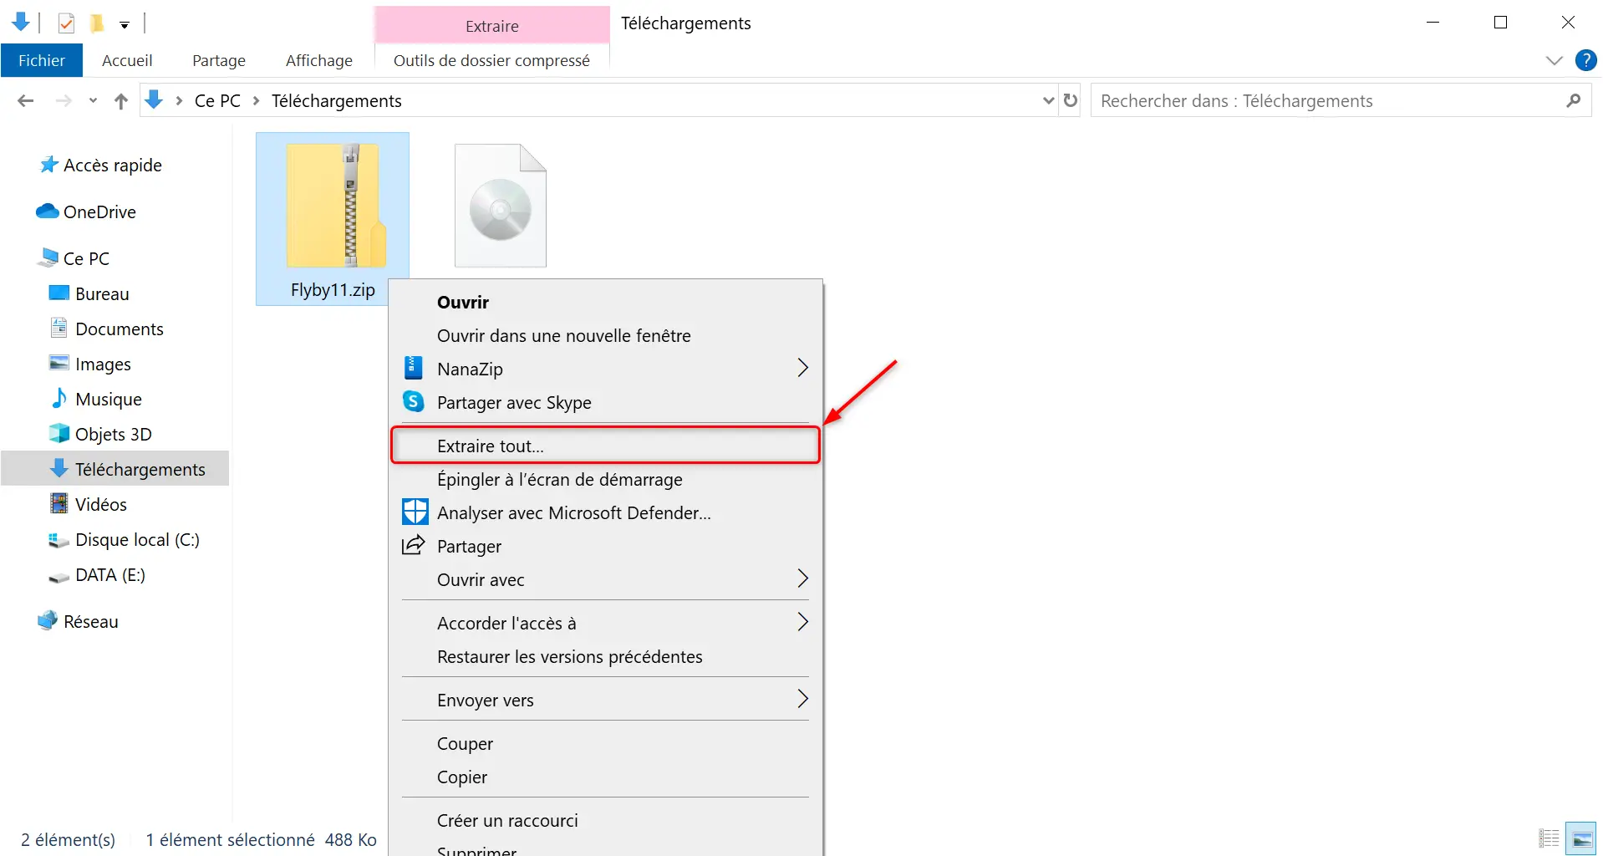
Task: Click the Ce PC breadcrumb
Action: (x=217, y=101)
